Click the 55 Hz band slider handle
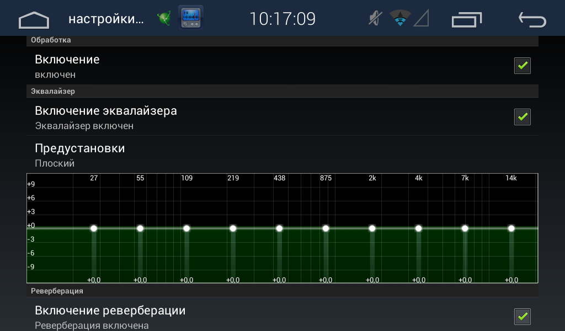The image size is (565, 331). click(x=140, y=228)
